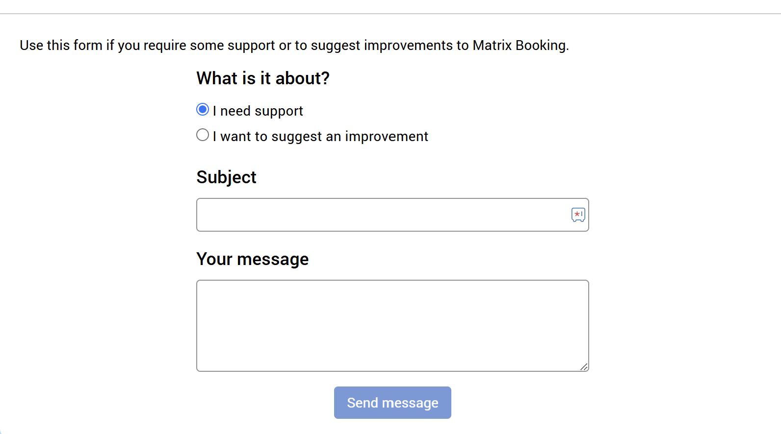Click the "Matrix Booking" text in the intro

point(520,46)
